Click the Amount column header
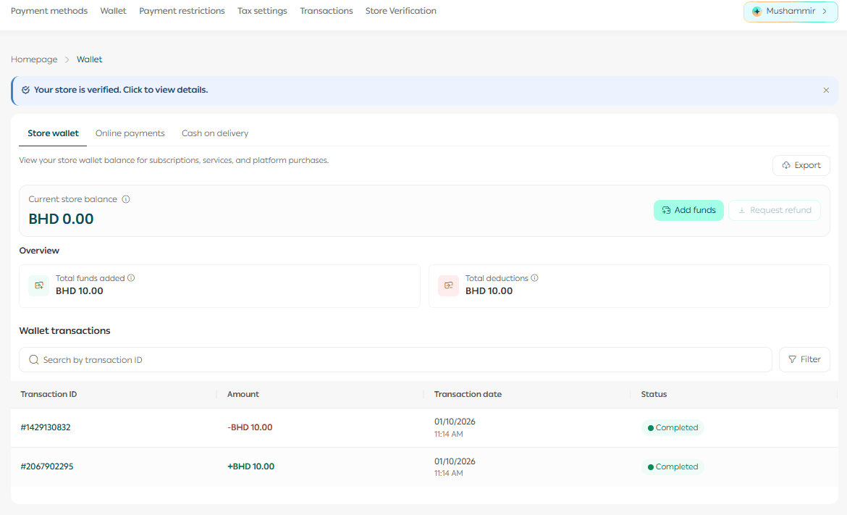 pos(243,395)
